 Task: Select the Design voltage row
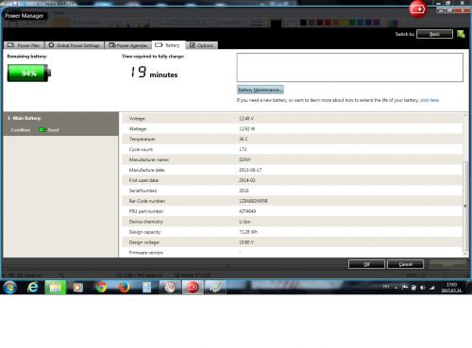293,242
